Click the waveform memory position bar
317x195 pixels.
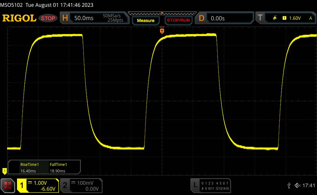[x=162, y=13]
